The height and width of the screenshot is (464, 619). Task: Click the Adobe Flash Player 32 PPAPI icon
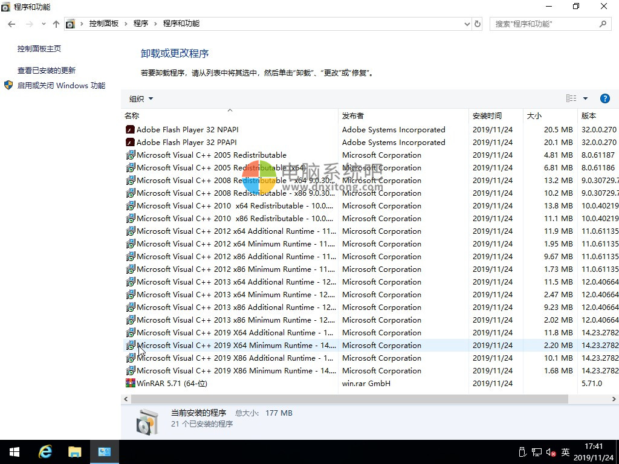pyautogui.click(x=131, y=142)
